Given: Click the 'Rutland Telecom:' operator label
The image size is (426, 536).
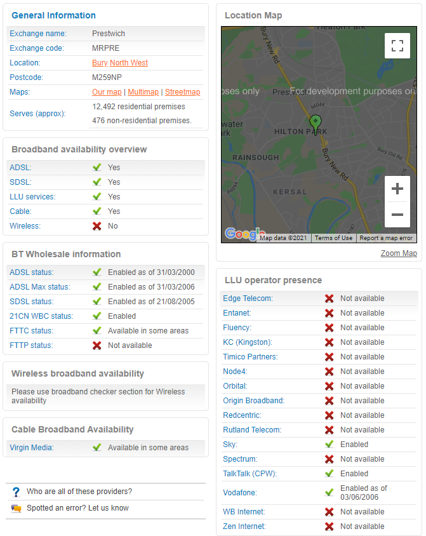Looking at the screenshot, I should [x=252, y=430].
